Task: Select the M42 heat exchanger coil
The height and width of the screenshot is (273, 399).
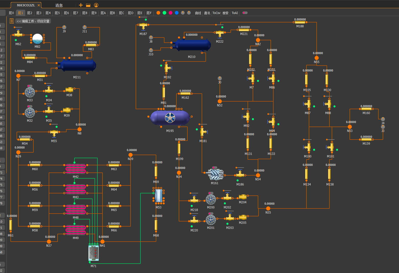Action: click(x=76, y=169)
